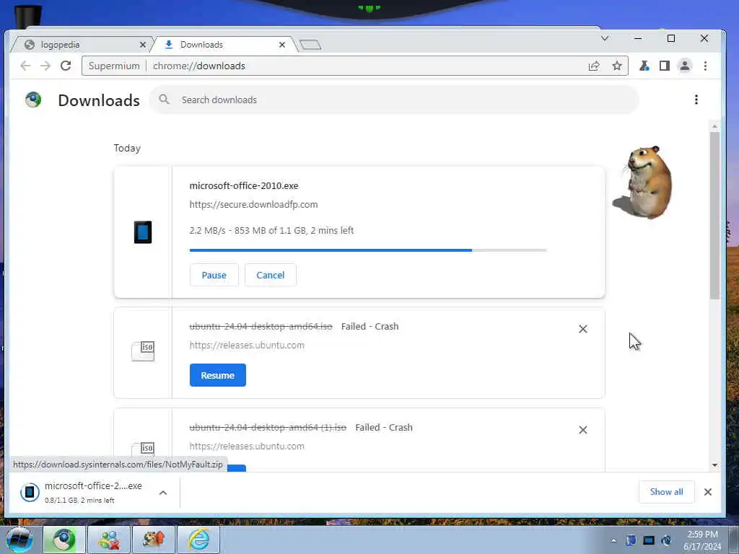Select the Downloads tab
Screen dimensions: 739x554
224,45
